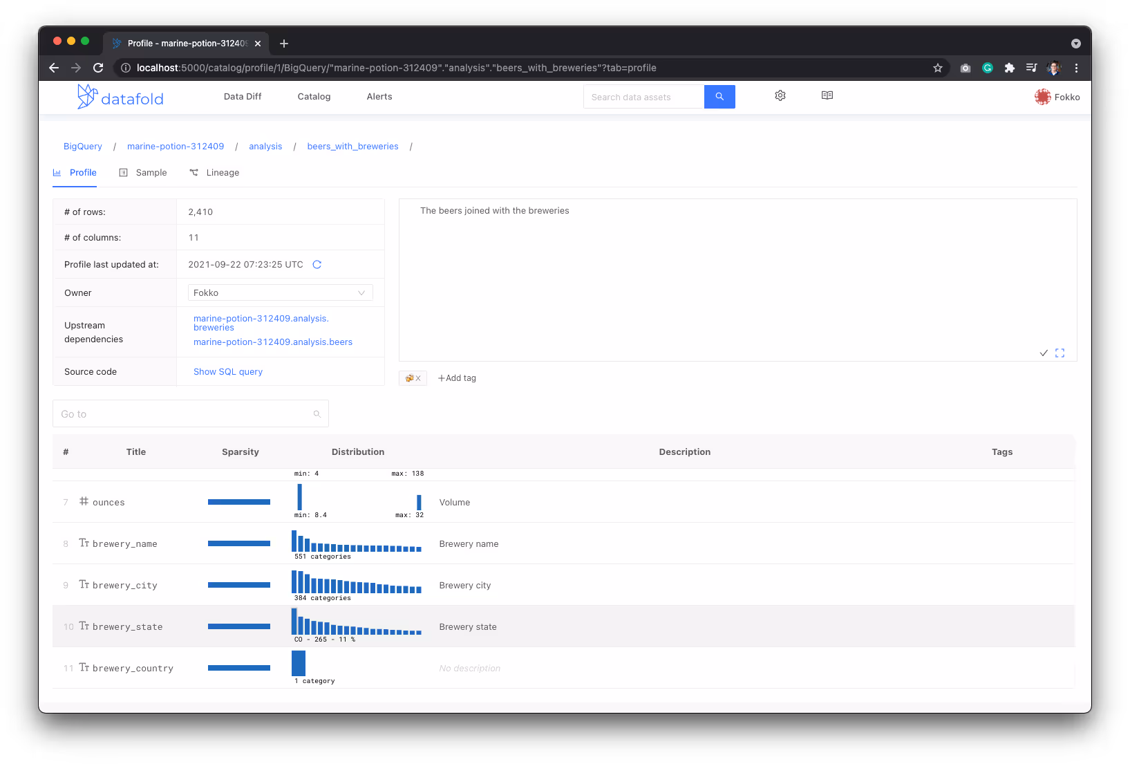Click text type icon for brewery_country

tap(84, 667)
